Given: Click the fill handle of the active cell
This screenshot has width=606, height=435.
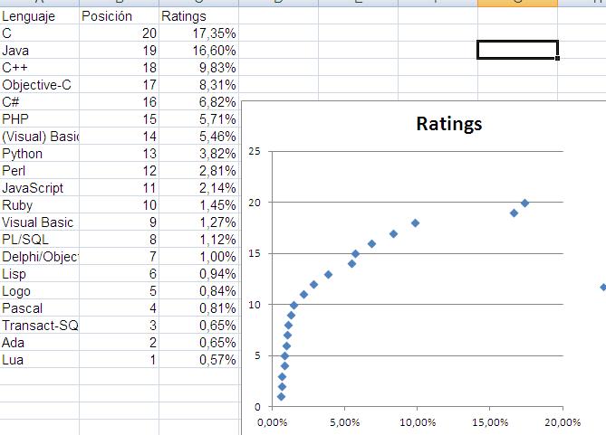Looking at the screenshot, I should pyautogui.click(x=557, y=58).
